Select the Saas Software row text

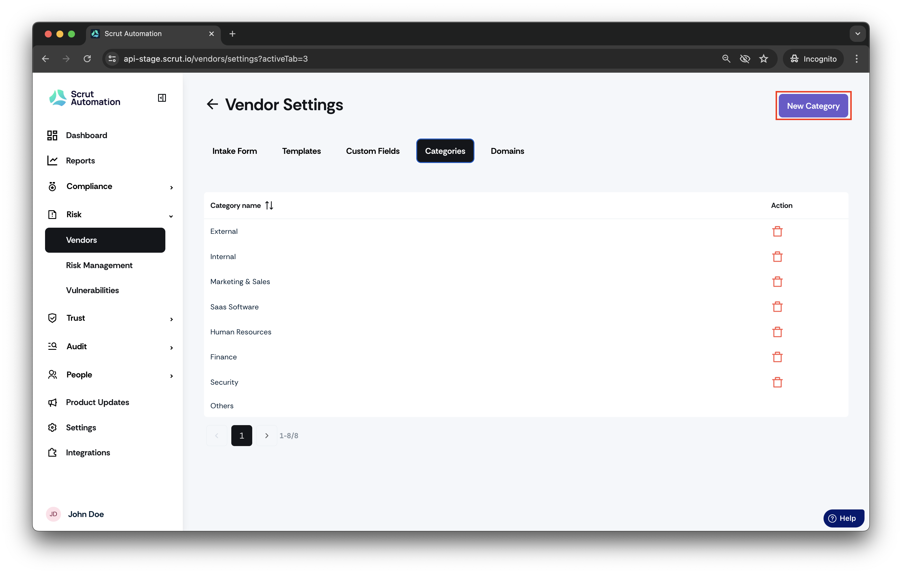(x=234, y=307)
